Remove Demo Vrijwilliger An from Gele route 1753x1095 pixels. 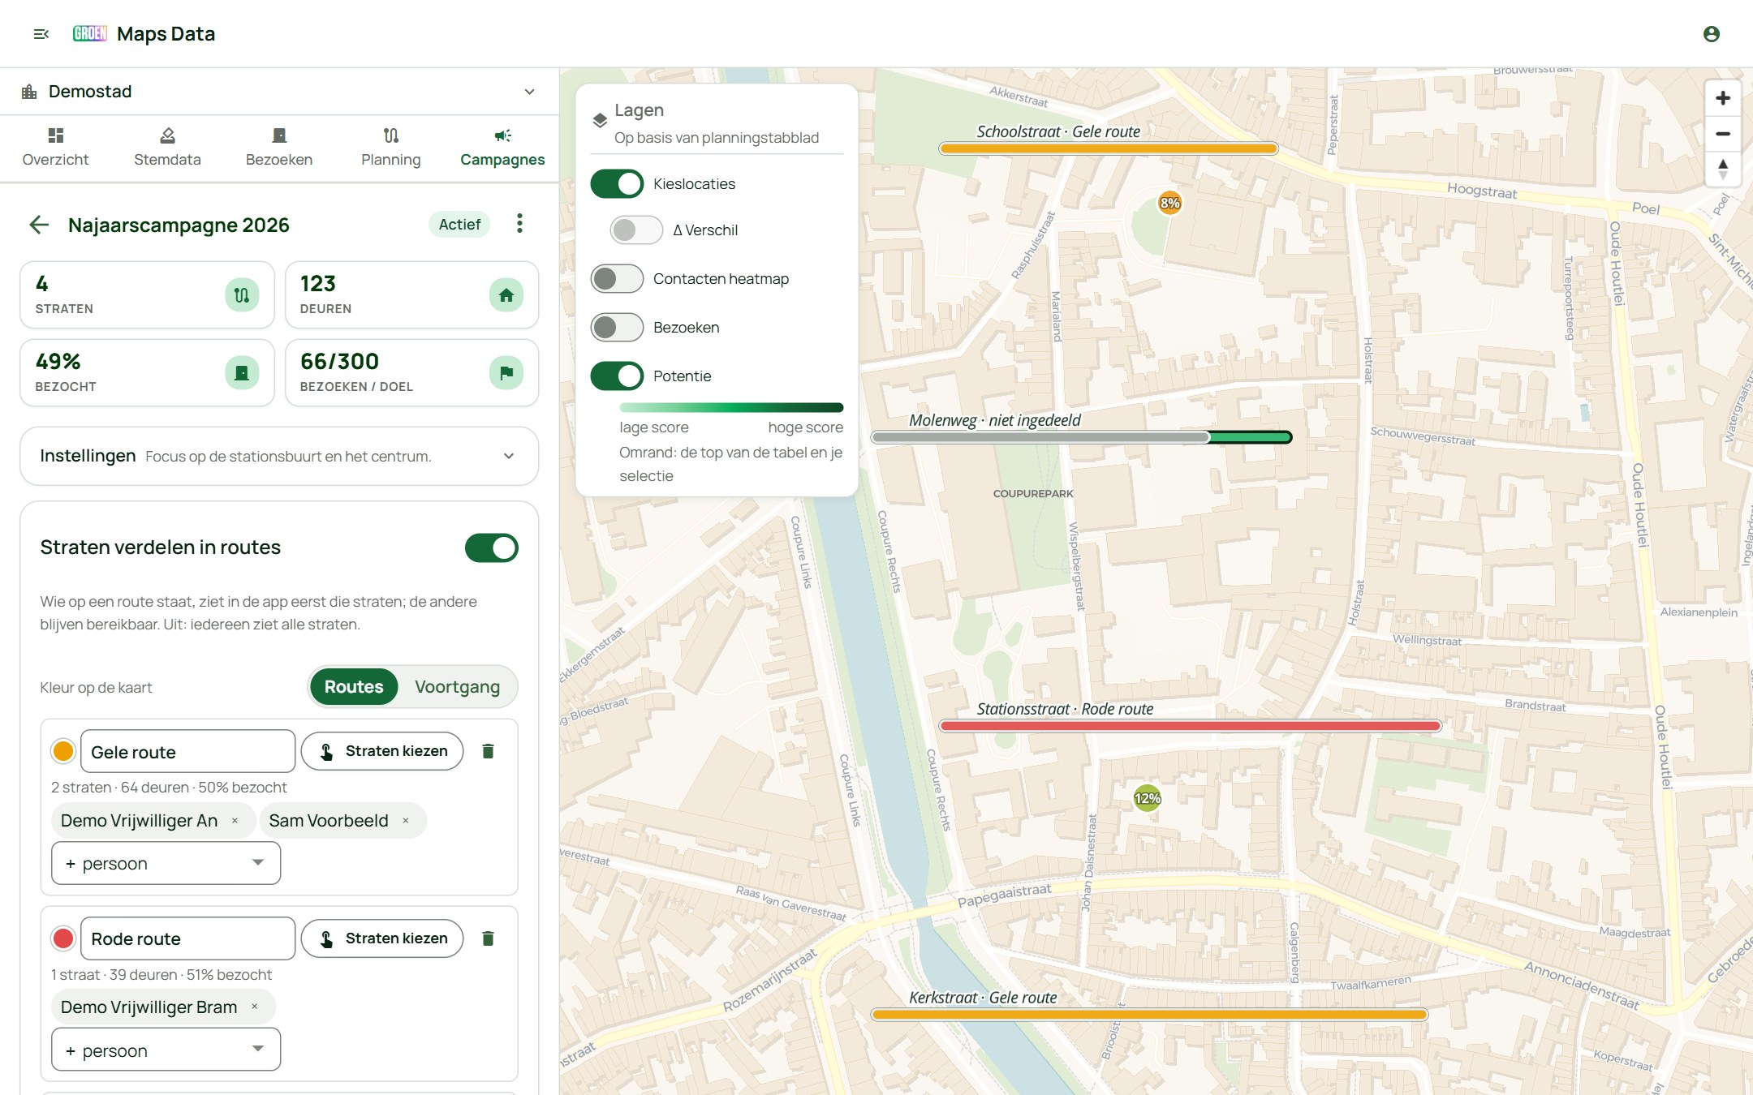tap(235, 821)
